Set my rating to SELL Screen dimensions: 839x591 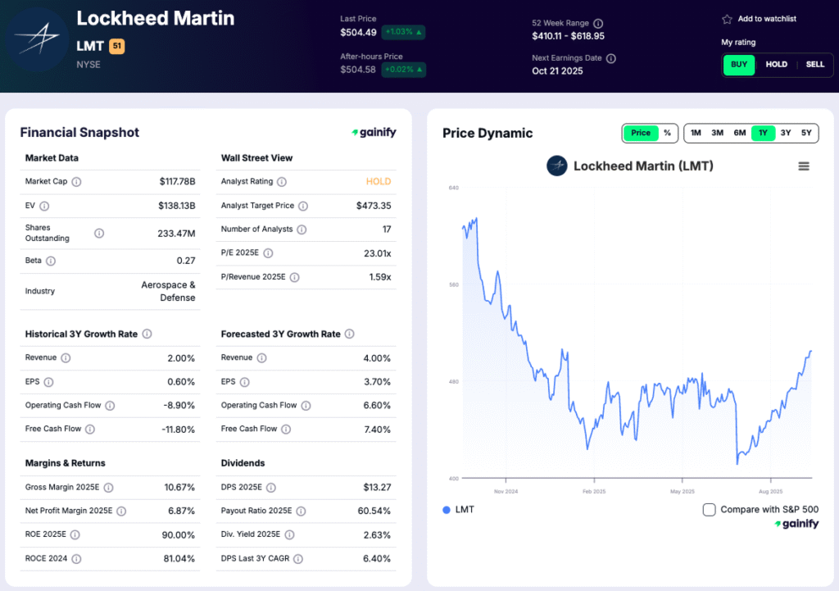click(814, 65)
